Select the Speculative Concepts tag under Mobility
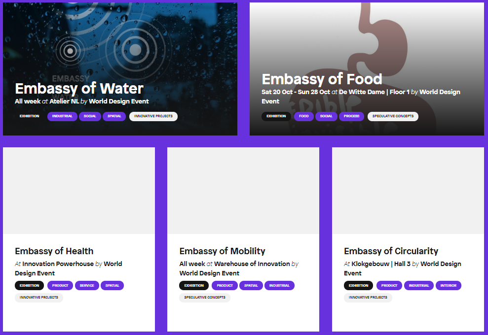The width and height of the screenshot is (488, 335). [205, 298]
